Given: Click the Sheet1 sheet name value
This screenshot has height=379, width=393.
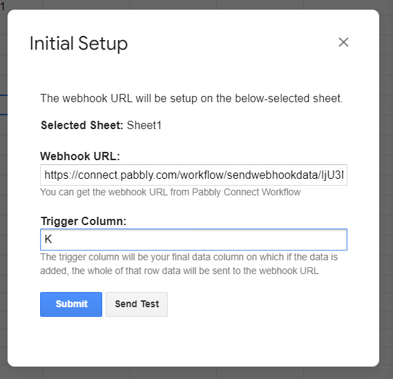Looking at the screenshot, I should point(144,125).
